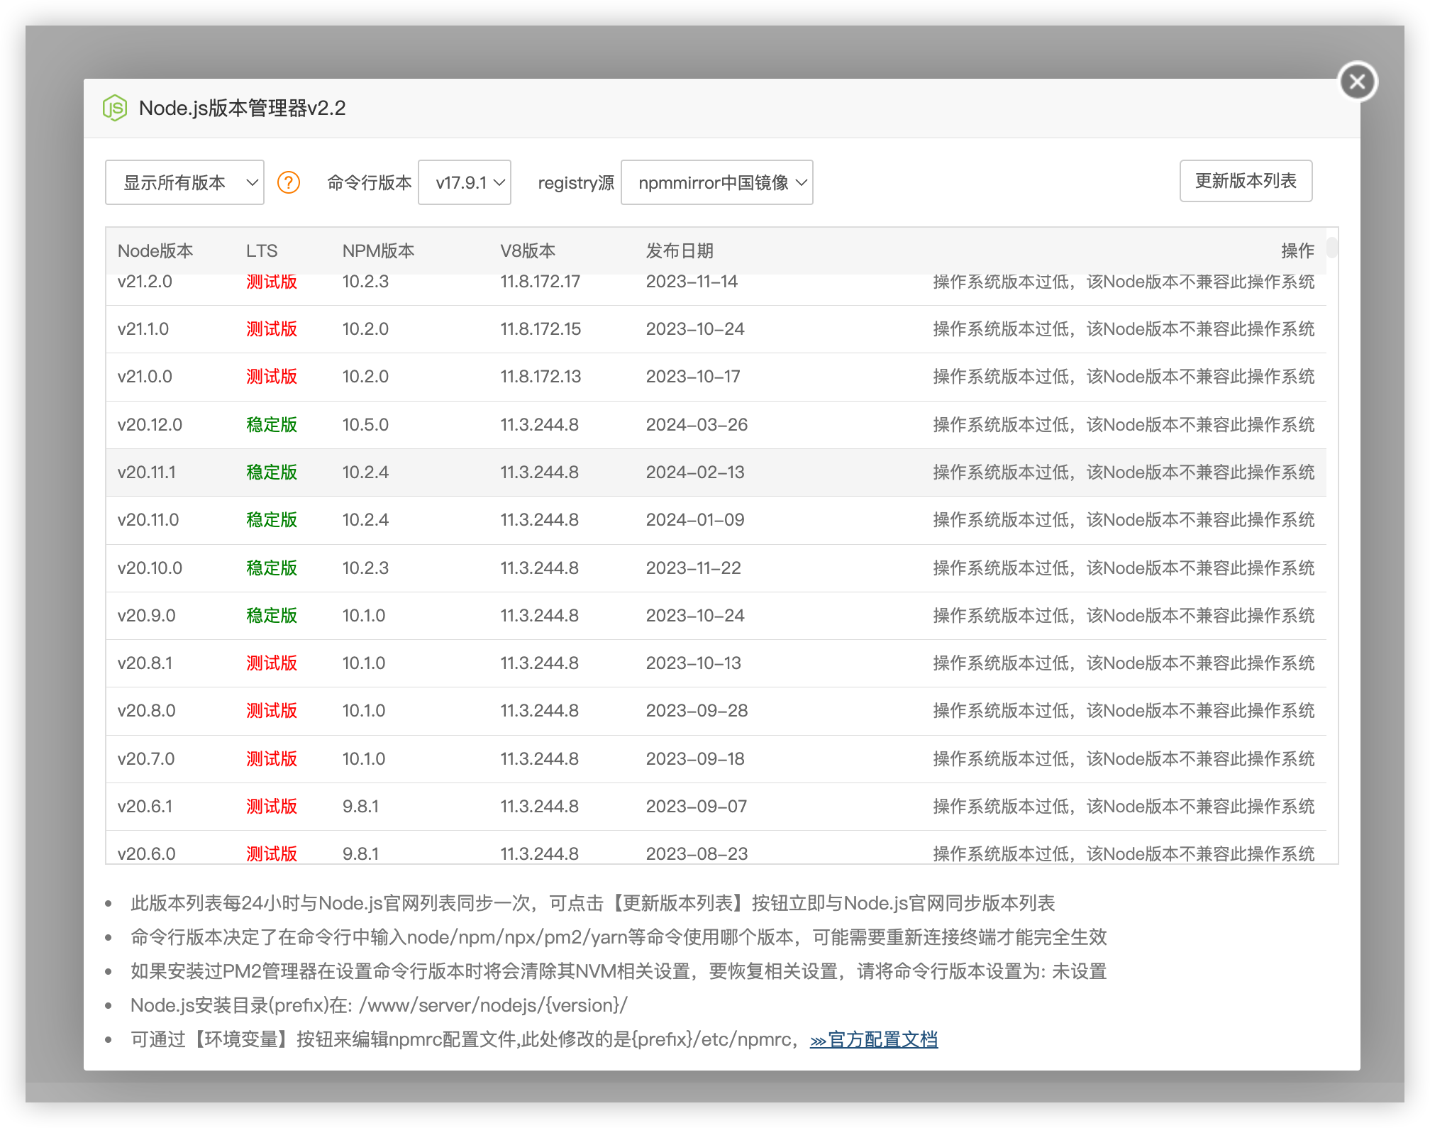Click the note about PM2管理器 NVM settings

pos(619,971)
